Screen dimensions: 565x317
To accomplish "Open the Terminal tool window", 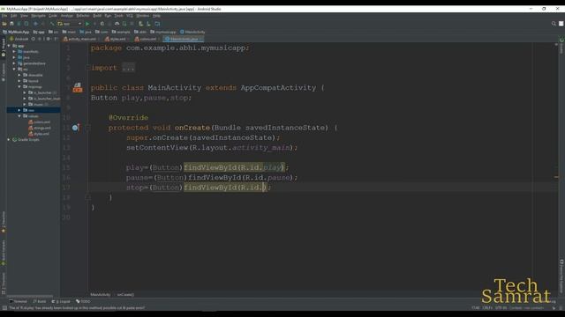I will tap(18, 301).
